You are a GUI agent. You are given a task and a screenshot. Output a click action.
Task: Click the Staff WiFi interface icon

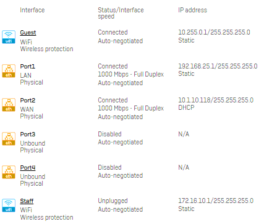pos(9,205)
